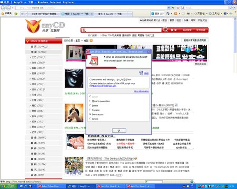Switch to the 电影 VeryCD browser tab
The image size is (237, 189).
pos(77,14)
